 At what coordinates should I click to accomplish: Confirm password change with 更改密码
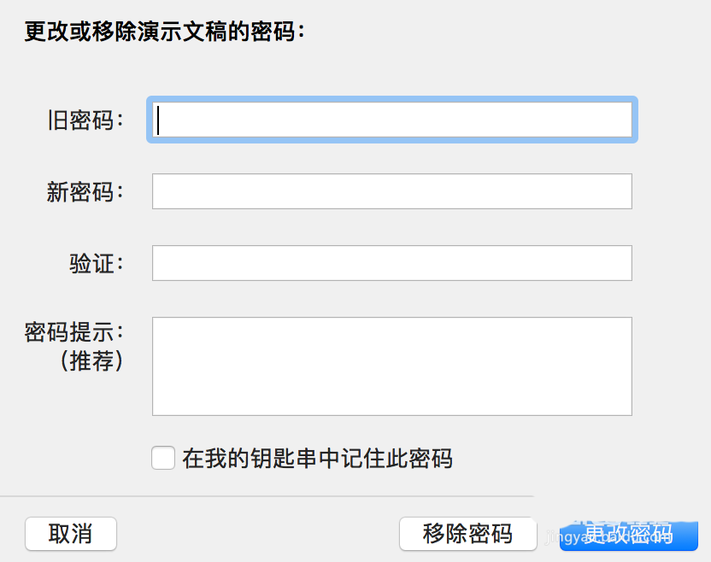tap(630, 533)
